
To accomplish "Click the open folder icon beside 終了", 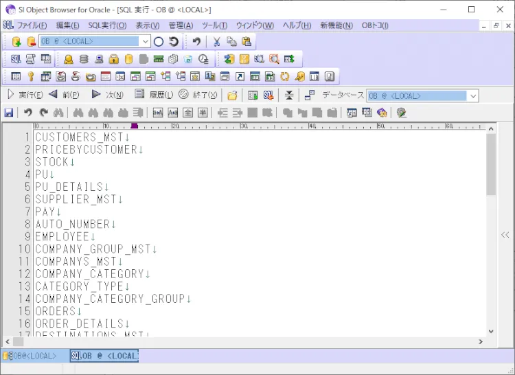I will 233,95.
